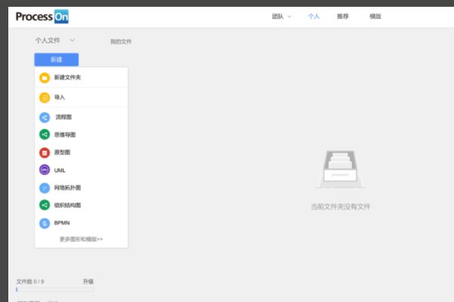This screenshot has height=302, width=454.
Task: Create a new 思维导图
Action: pyautogui.click(x=82, y=134)
